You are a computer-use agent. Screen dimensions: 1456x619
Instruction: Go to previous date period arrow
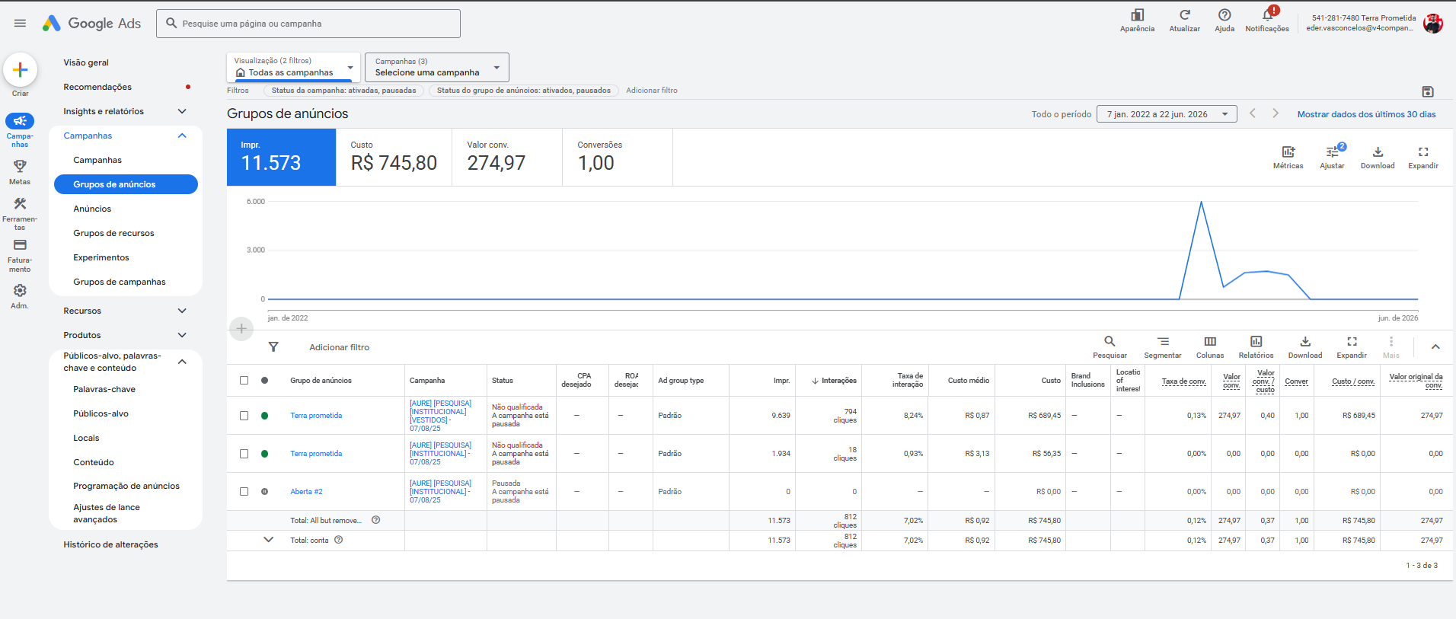click(1253, 113)
